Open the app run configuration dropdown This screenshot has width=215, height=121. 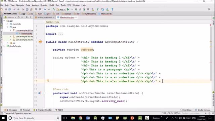[61, 9]
